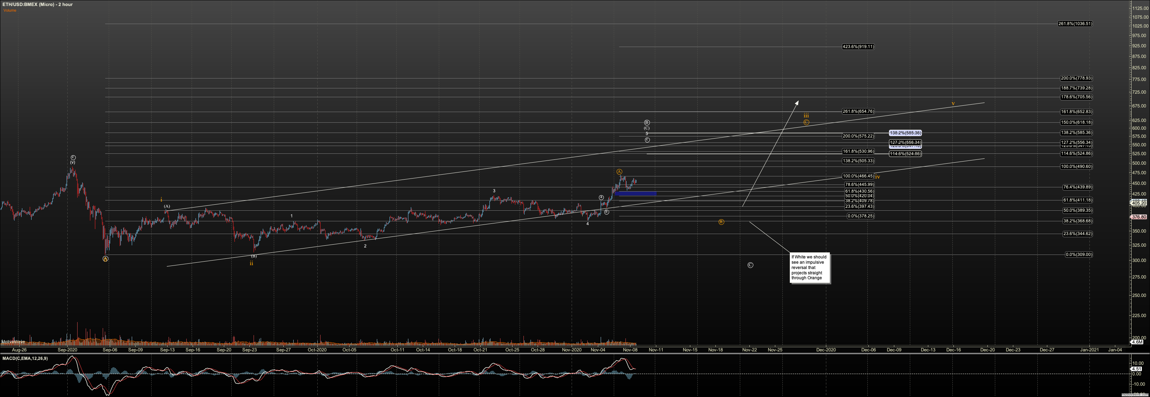Select the 23.6%(397.43) Fibonacci label
The width and height of the screenshot is (1150, 397).
tap(859, 206)
